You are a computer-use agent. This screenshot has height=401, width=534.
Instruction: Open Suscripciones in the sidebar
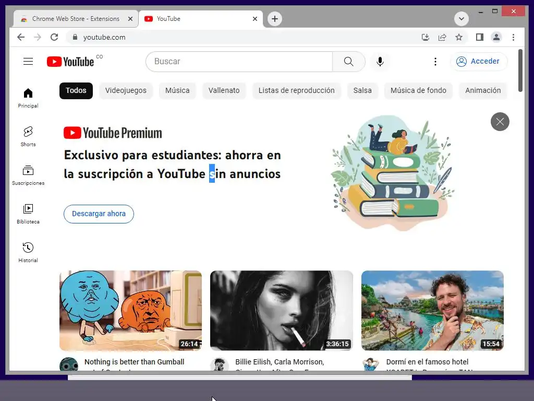28,175
